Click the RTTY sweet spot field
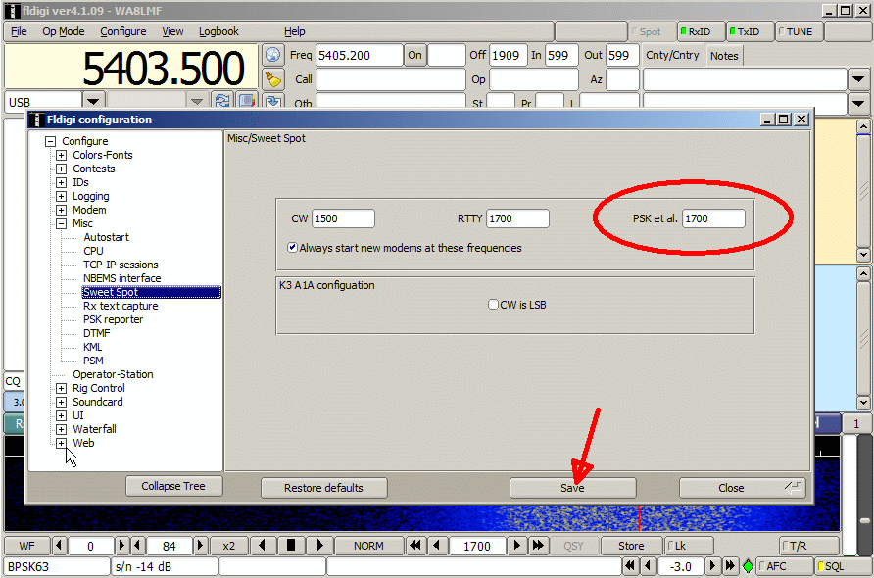This screenshot has width=874, height=578. (517, 218)
